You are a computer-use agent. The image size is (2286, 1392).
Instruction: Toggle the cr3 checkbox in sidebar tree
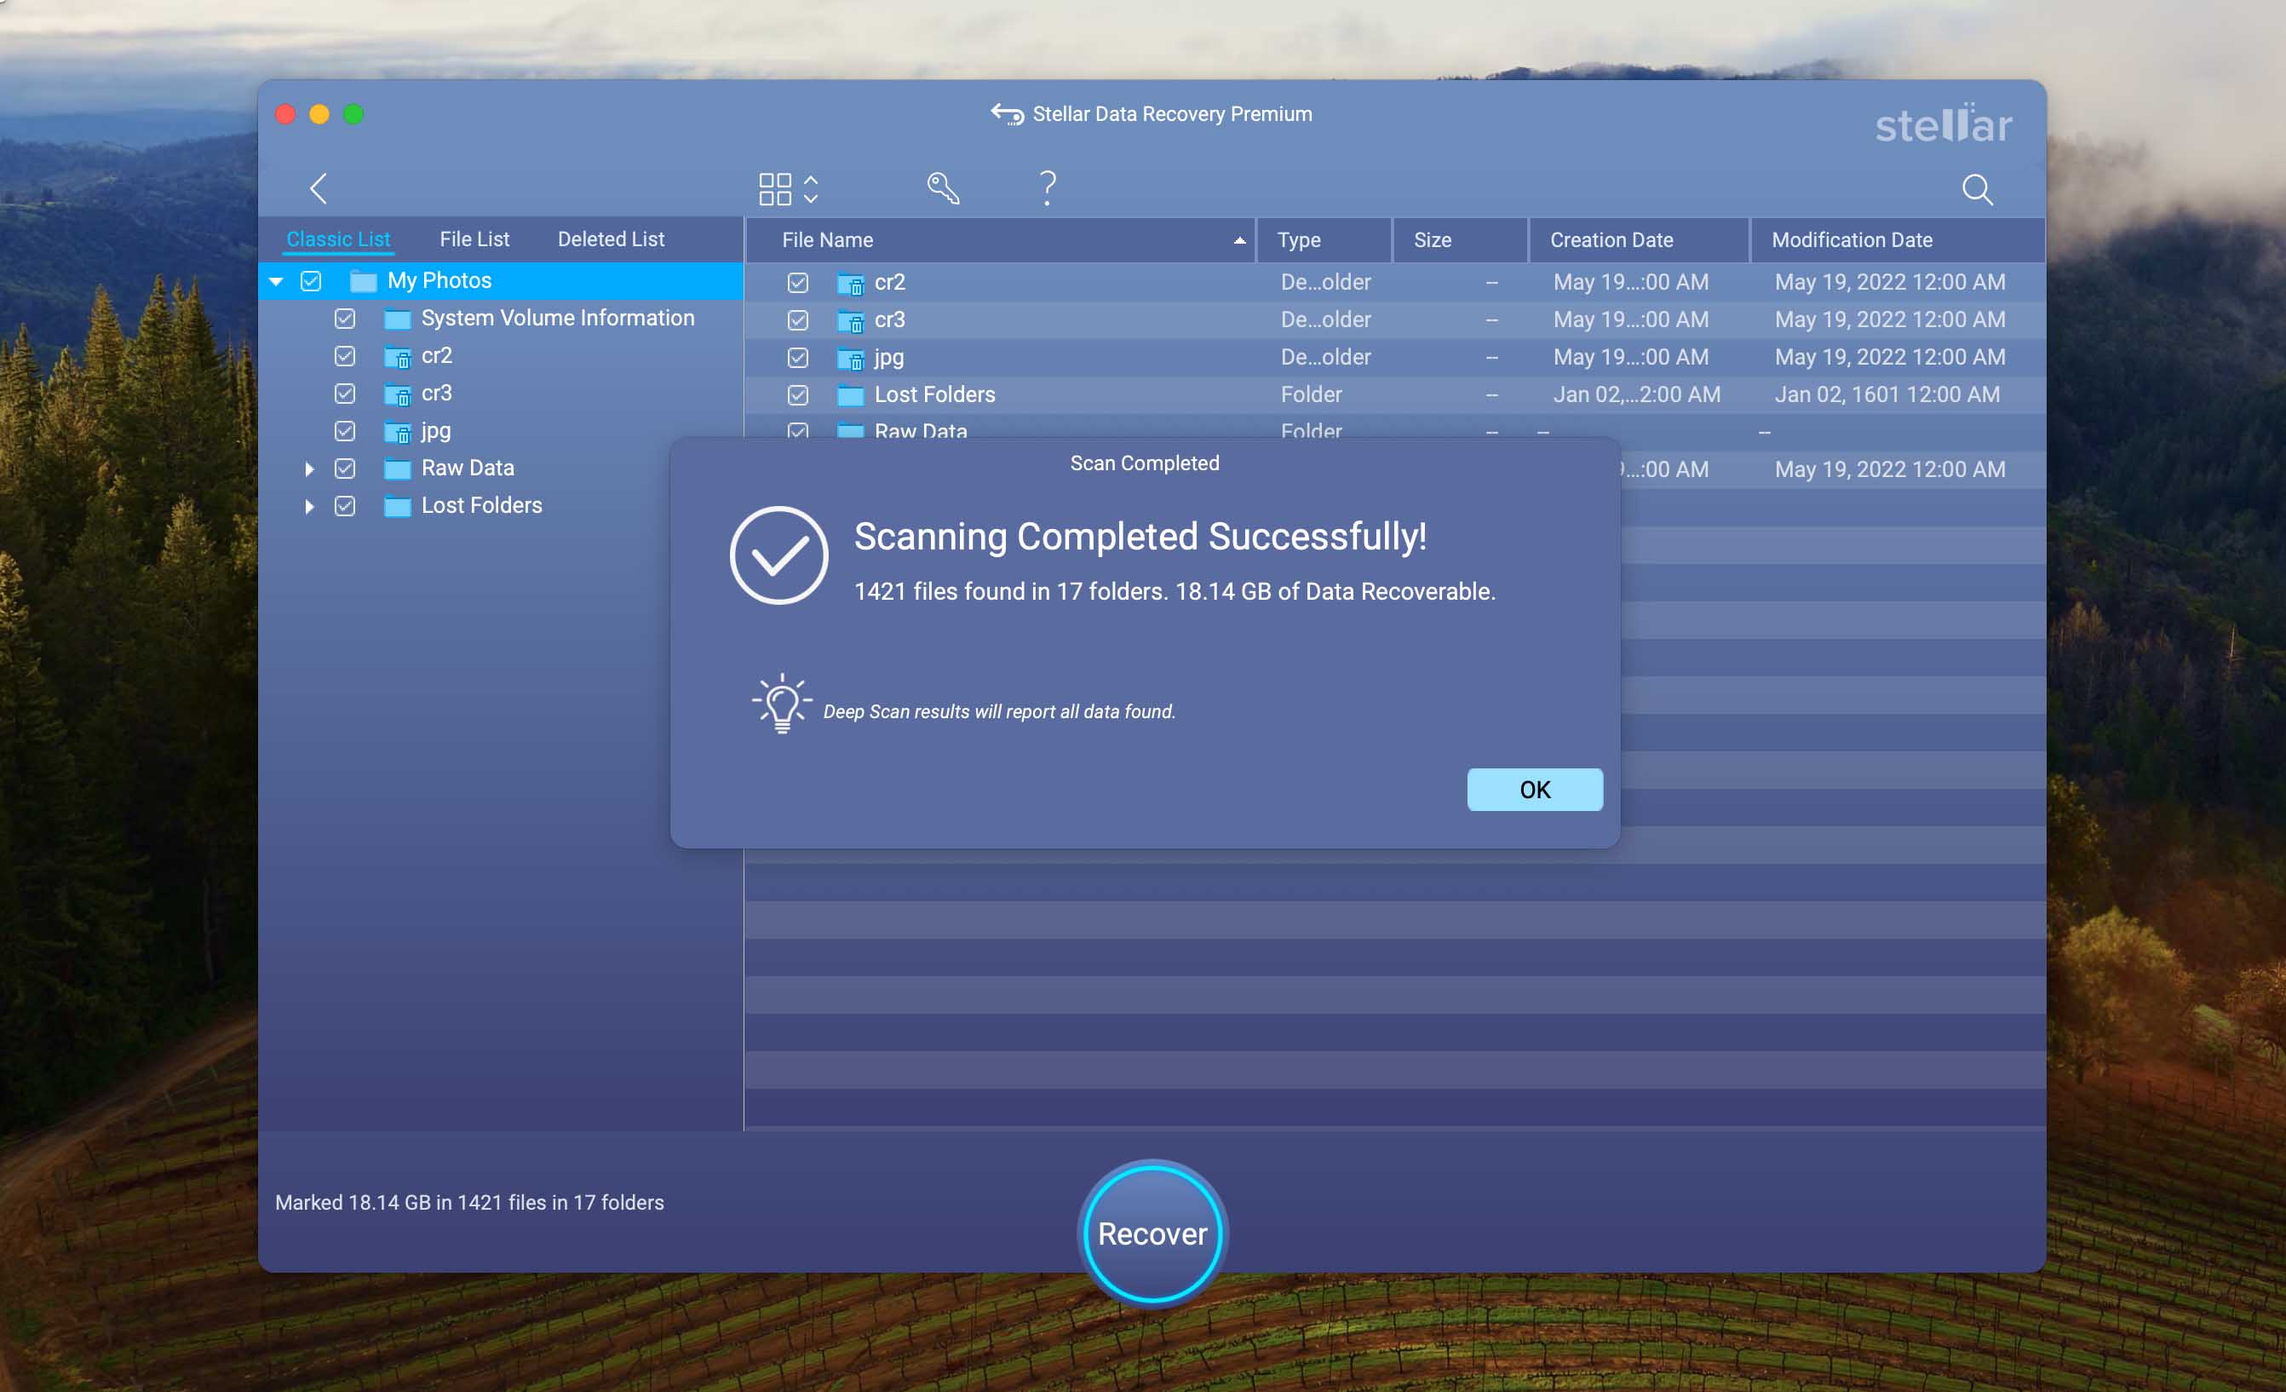coord(344,394)
